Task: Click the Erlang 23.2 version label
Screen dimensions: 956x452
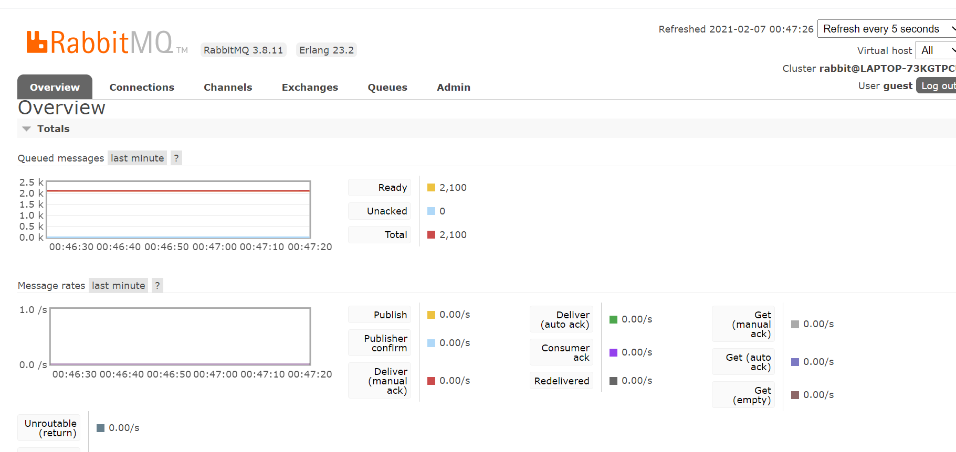Action: point(327,50)
